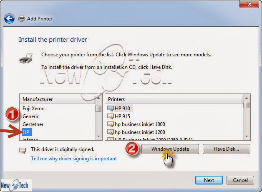The image size is (262, 192).
Task: Click the certificate icon next to HP 915
Action: tap(111, 116)
